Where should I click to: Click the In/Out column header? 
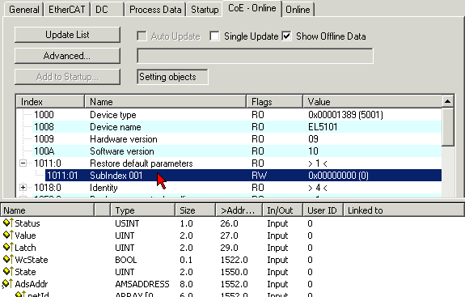282,210
